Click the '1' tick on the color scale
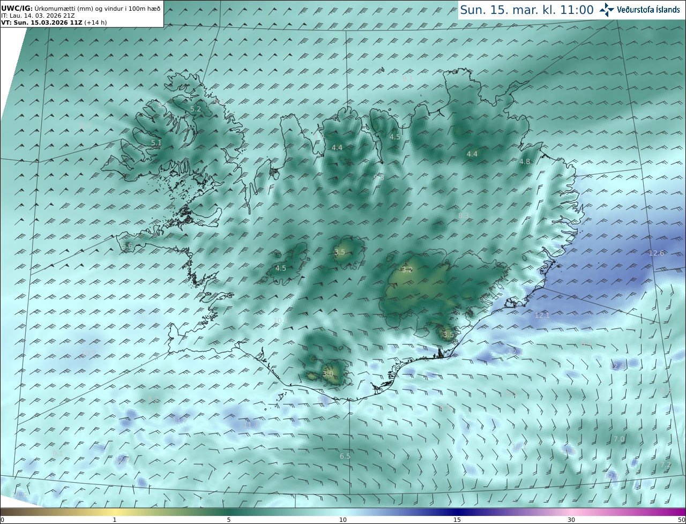686x524 pixels. [x=115, y=520]
